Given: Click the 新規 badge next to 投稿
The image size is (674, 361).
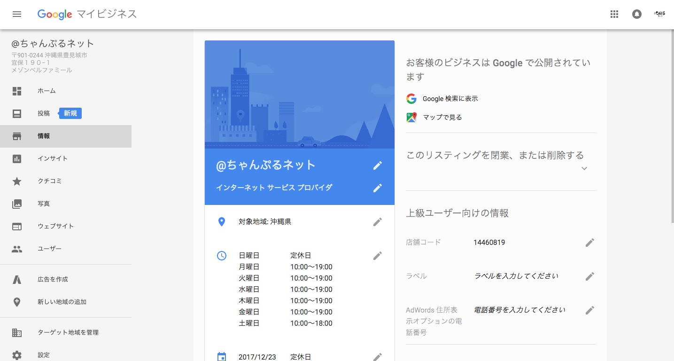Looking at the screenshot, I should coord(70,113).
